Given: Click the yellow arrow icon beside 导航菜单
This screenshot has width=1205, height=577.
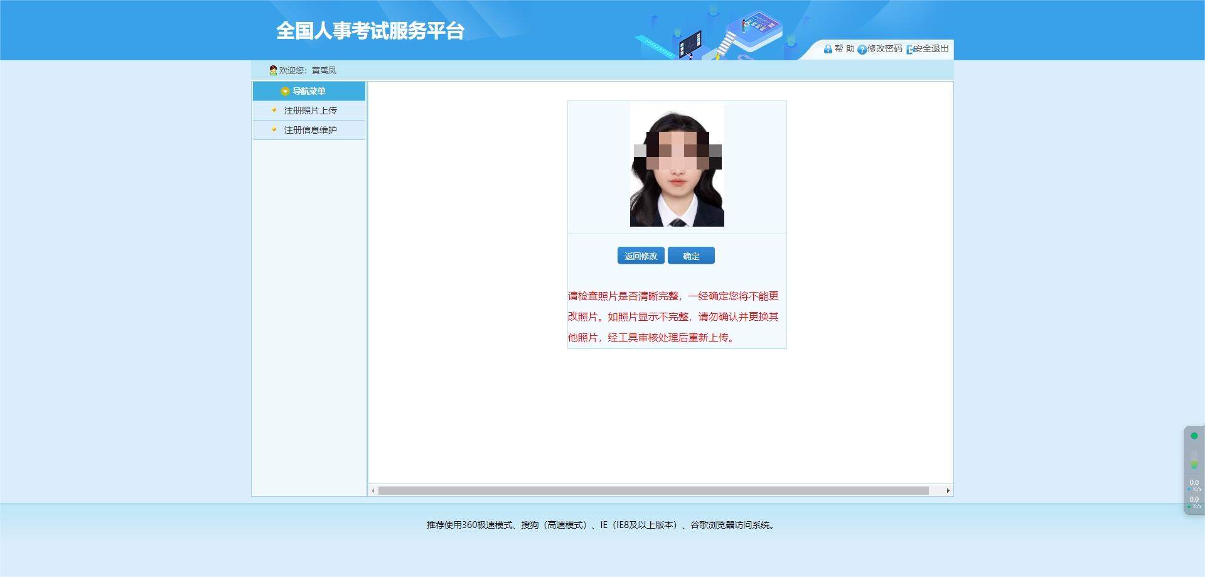Looking at the screenshot, I should point(285,92).
